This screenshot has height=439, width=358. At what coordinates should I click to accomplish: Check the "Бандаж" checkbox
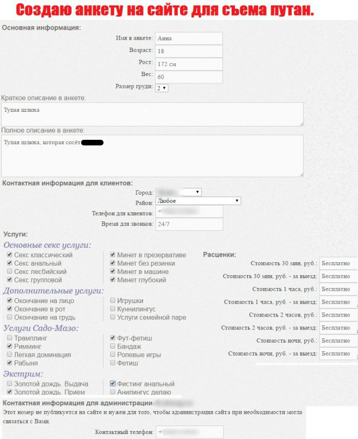pyautogui.click(x=112, y=346)
